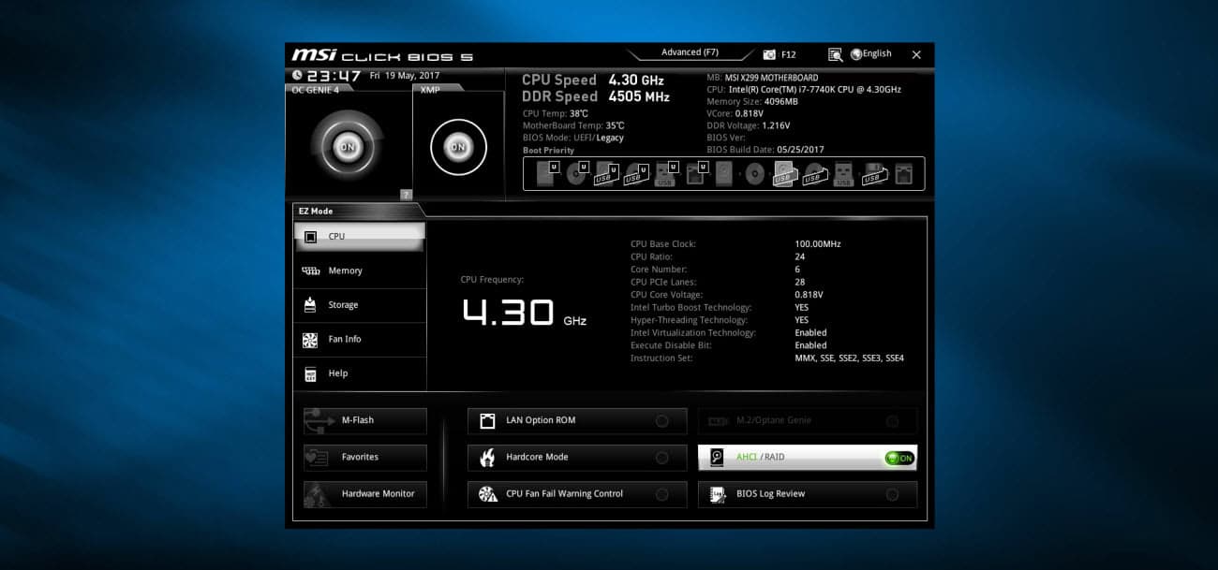The image size is (1218, 570).
Task: Open the Hardware Monitor
Action: 365,494
